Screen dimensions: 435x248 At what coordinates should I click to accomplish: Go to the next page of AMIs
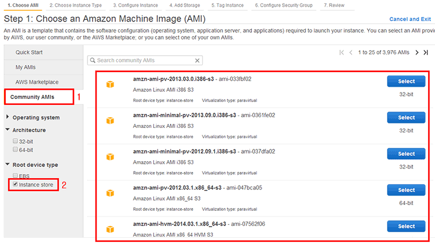(x=417, y=52)
